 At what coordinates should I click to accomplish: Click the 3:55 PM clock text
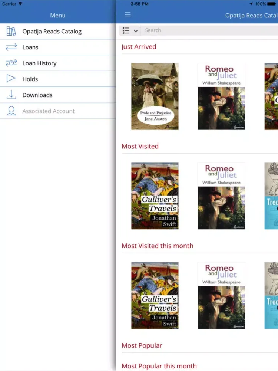point(139,4)
